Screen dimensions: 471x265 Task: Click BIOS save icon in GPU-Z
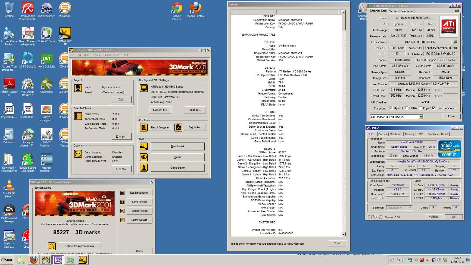[455, 42]
